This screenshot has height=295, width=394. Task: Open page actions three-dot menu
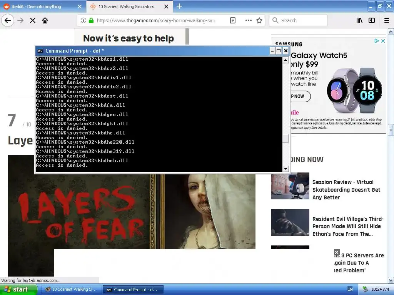(248, 20)
